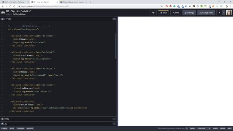
Task: Go forward in browser history
Action: point(7,7)
